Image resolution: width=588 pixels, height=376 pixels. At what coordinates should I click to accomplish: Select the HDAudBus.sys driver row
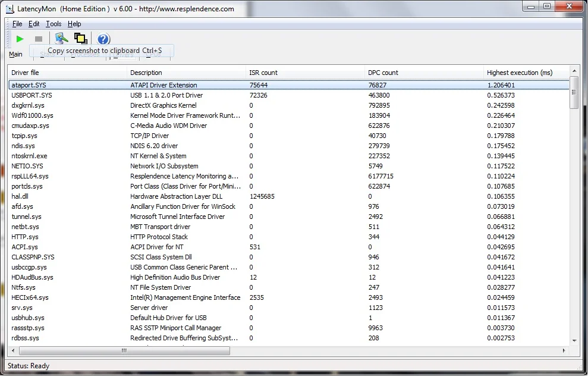point(289,278)
